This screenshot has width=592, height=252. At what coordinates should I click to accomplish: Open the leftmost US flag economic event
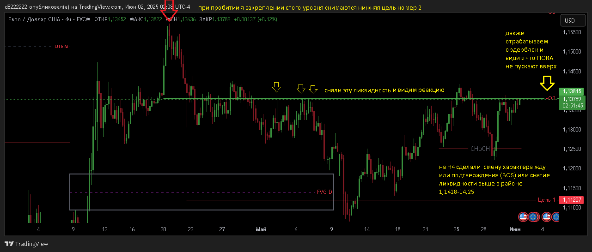pyautogui.click(x=523, y=216)
